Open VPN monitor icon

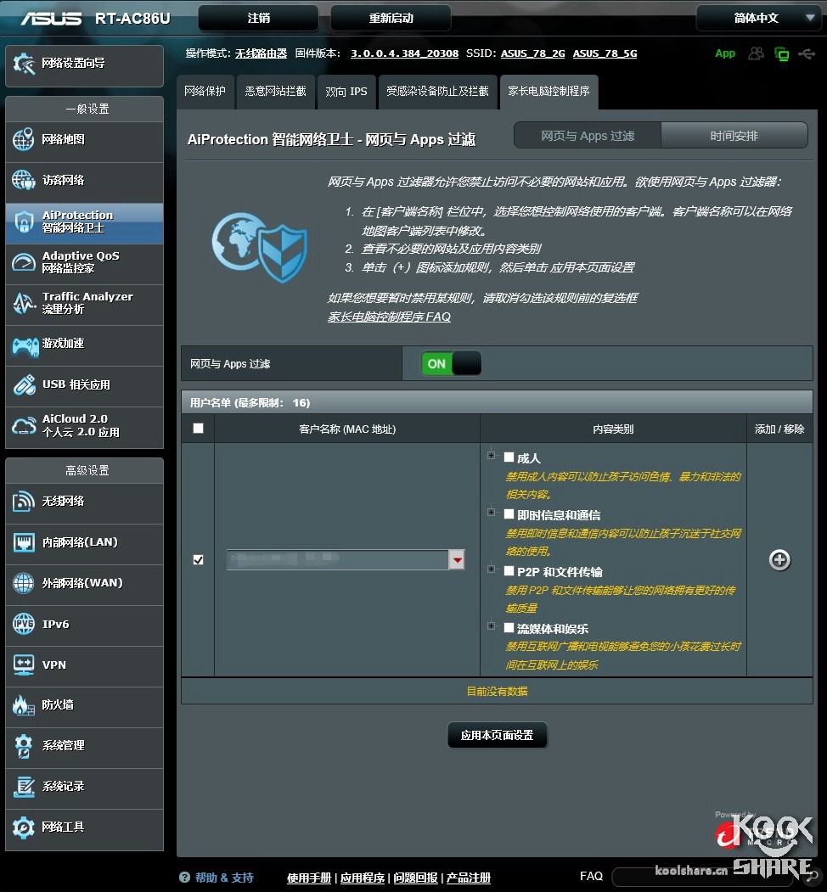[x=23, y=665]
